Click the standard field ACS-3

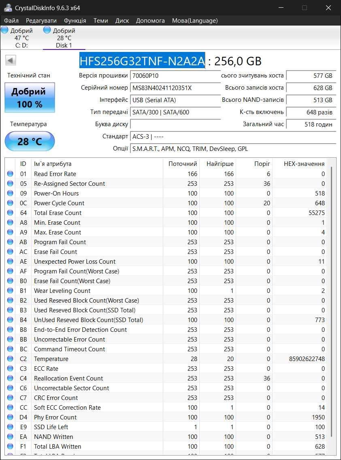(233, 136)
